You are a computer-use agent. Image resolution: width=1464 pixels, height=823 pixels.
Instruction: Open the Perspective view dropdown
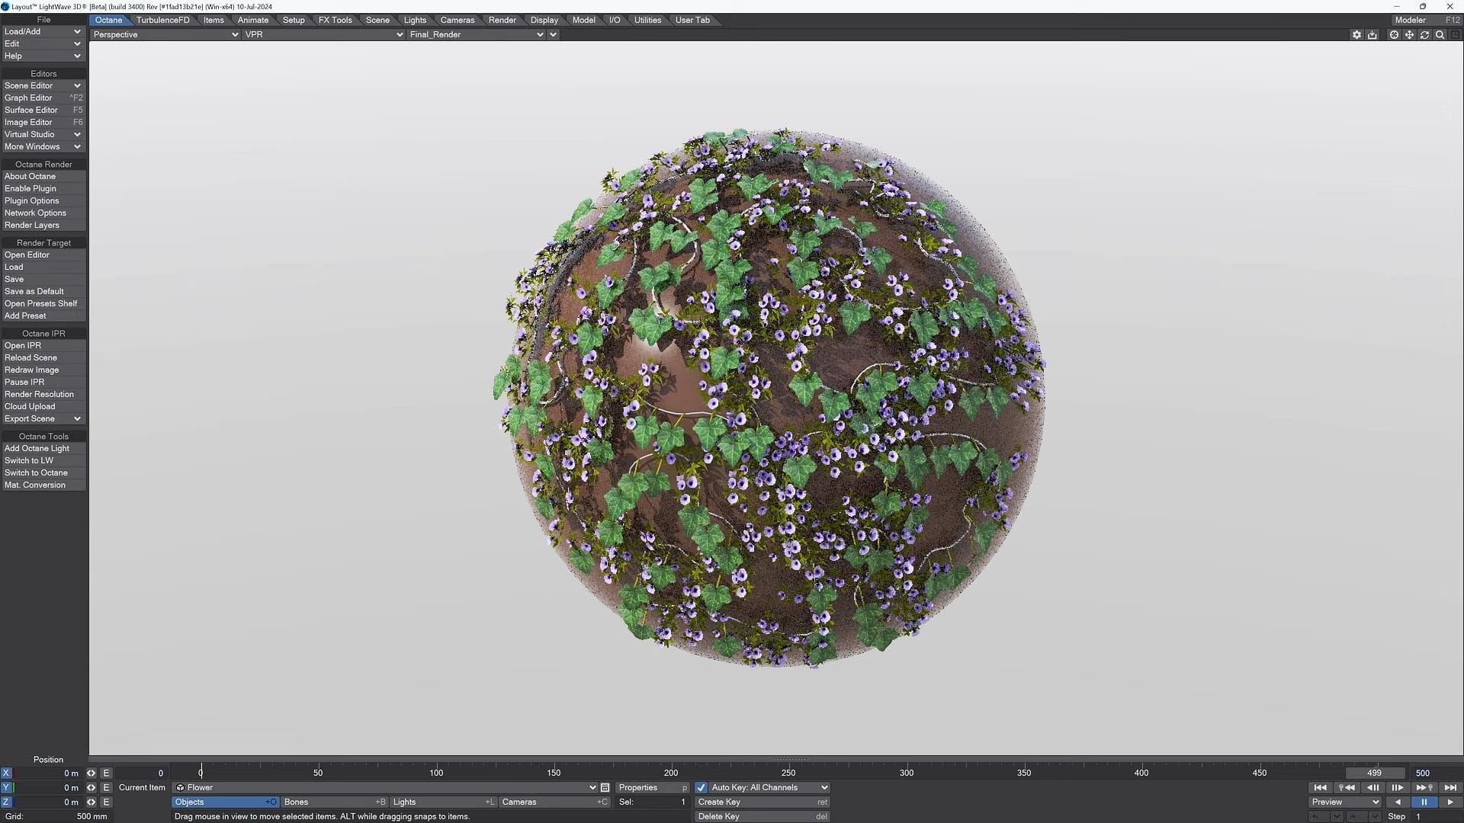[164, 34]
